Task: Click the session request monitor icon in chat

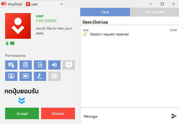Action: point(85,34)
